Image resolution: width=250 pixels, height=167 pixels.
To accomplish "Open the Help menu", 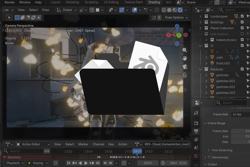I will click(38, 2).
